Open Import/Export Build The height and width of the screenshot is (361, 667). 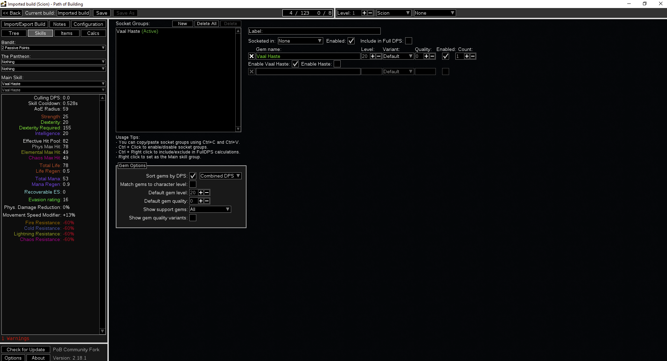[x=25, y=24]
